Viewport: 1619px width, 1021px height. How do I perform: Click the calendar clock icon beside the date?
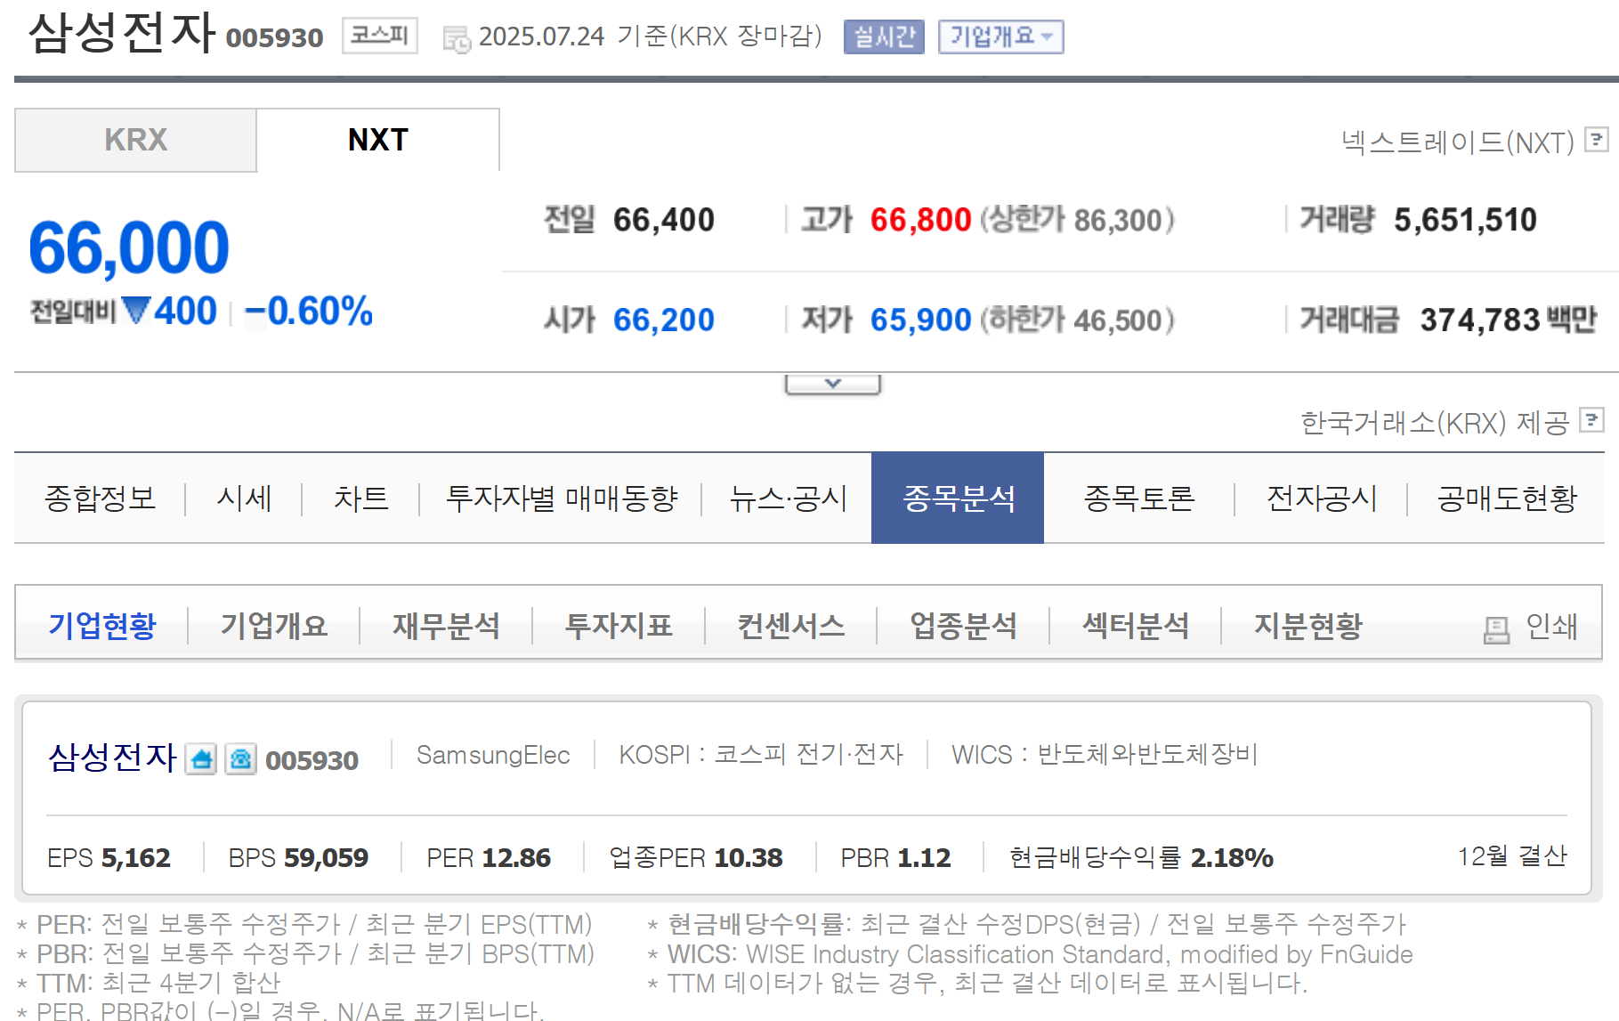457,39
